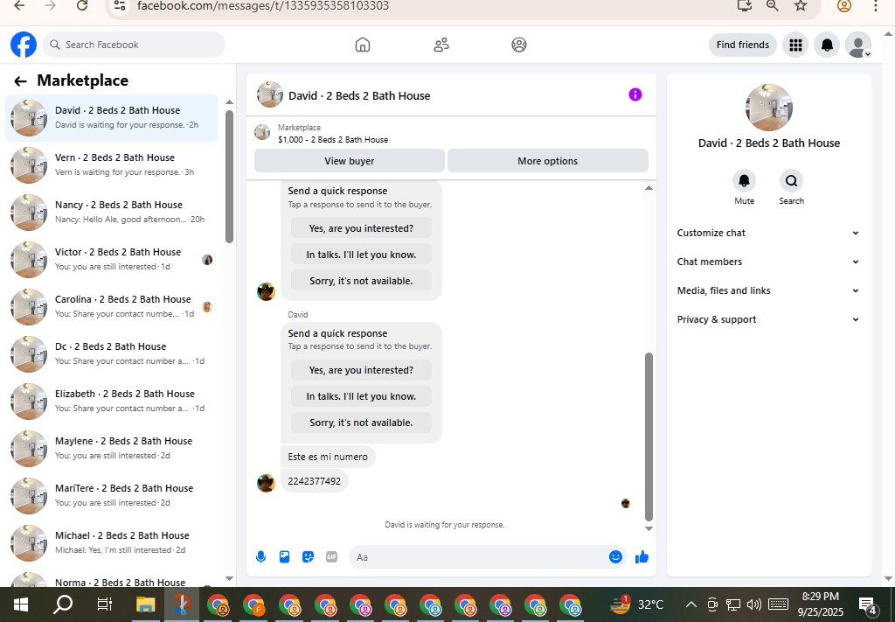895x622 pixels.
Task: Open the Dc 2 Beds 2 Bath House chat
Action: 112,354
